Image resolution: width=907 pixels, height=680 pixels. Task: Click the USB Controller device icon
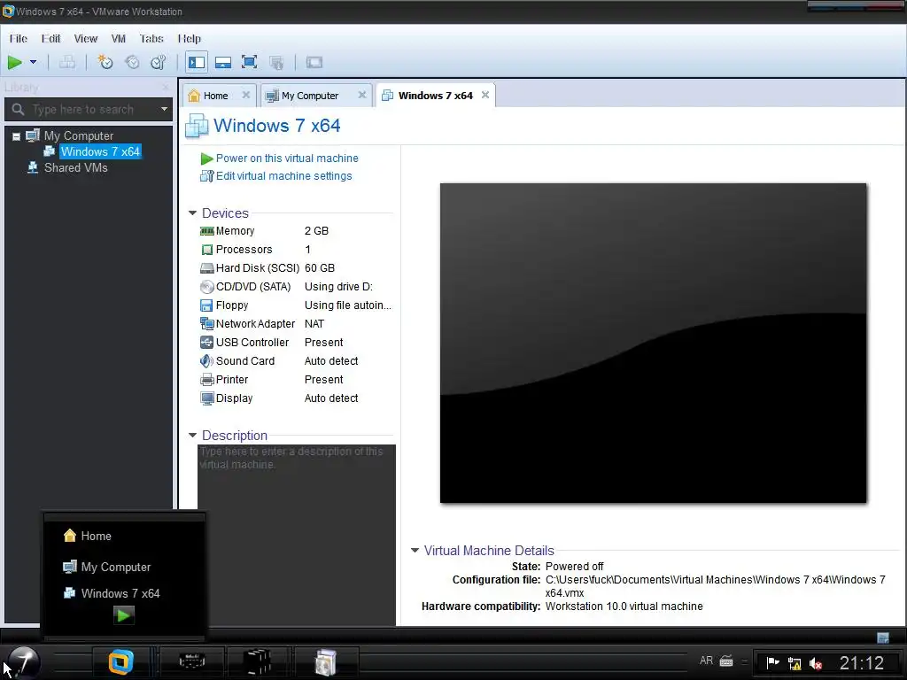point(206,343)
